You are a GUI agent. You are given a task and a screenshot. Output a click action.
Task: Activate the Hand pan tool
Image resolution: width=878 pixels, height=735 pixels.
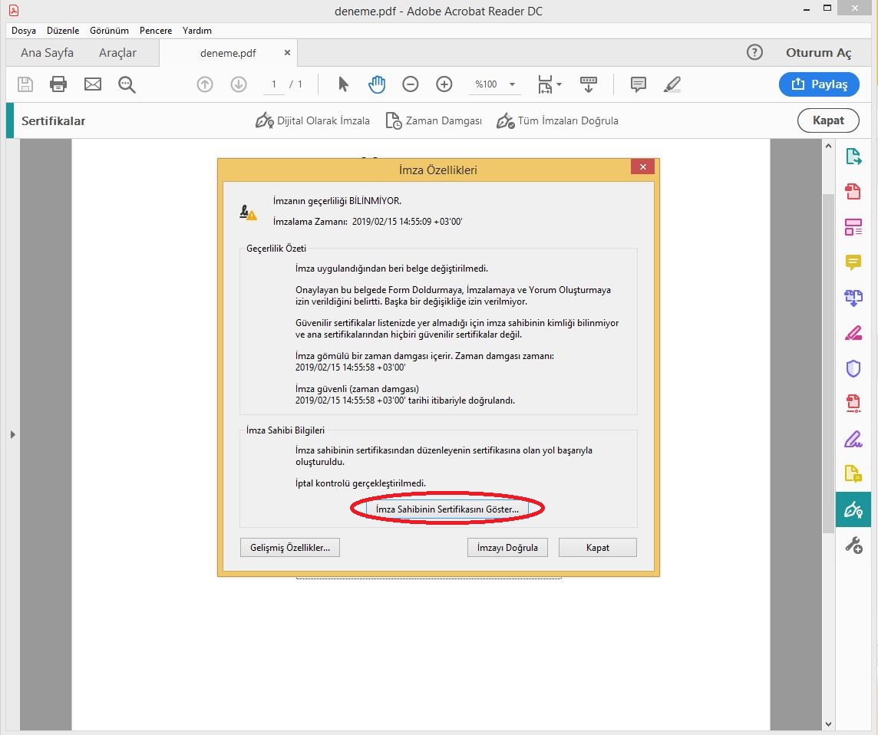pyautogui.click(x=377, y=84)
